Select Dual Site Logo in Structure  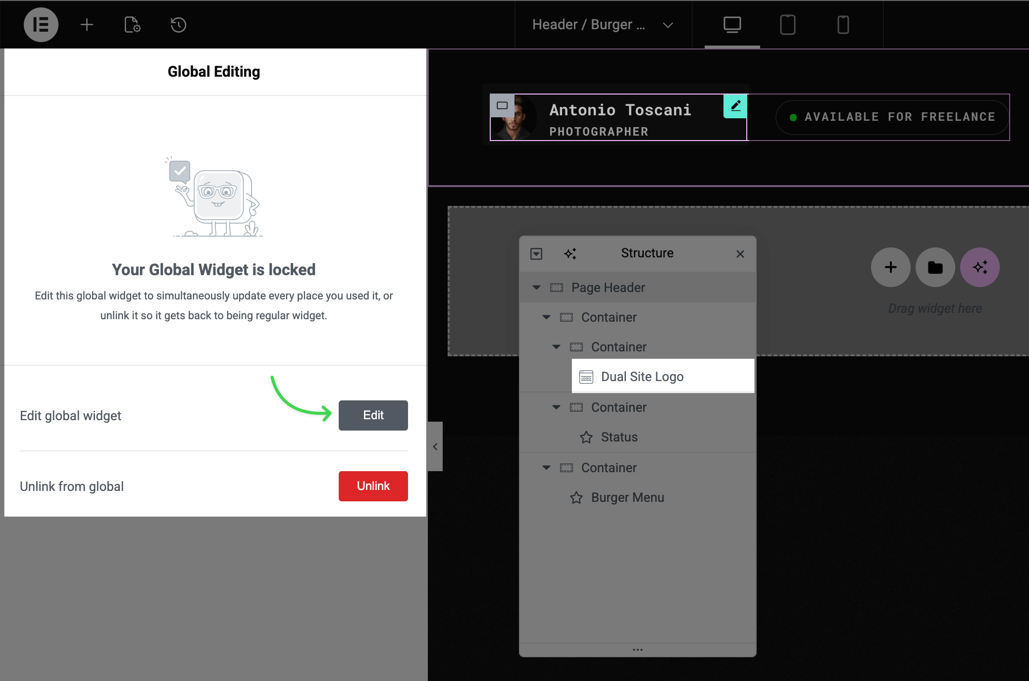pos(642,377)
